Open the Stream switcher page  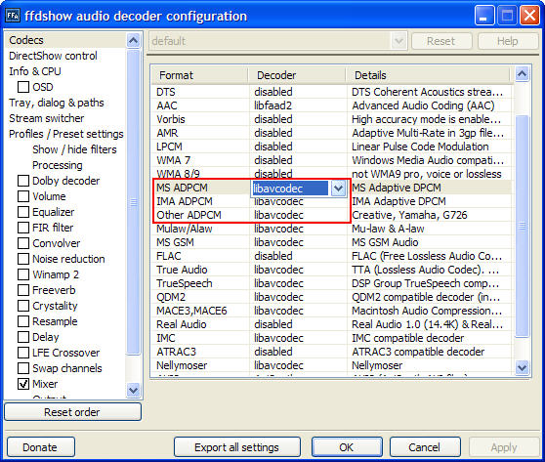click(47, 118)
